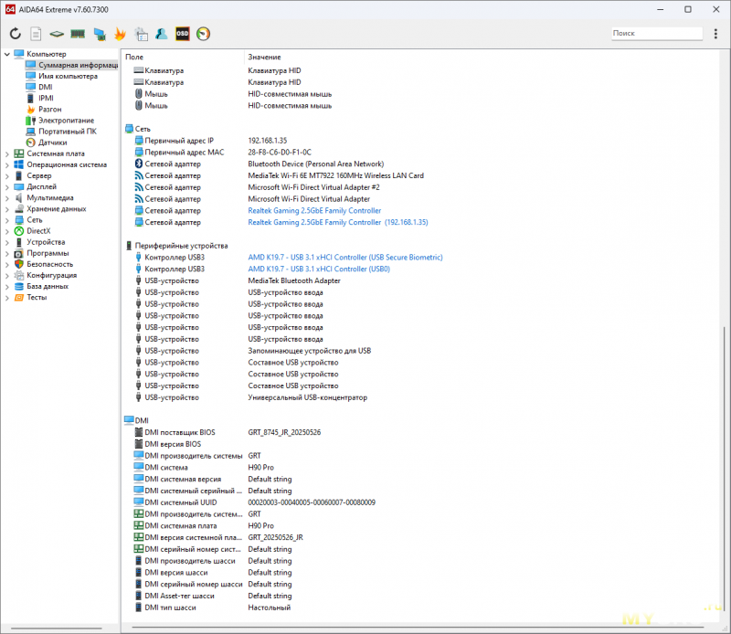Expand the Мультимедиа tree node
The width and height of the screenshot is (731, 634).
pyautogui.click(x=7, y=198)
